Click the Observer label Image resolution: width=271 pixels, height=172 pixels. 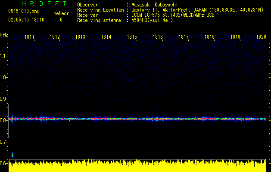[x=87, y=5]
